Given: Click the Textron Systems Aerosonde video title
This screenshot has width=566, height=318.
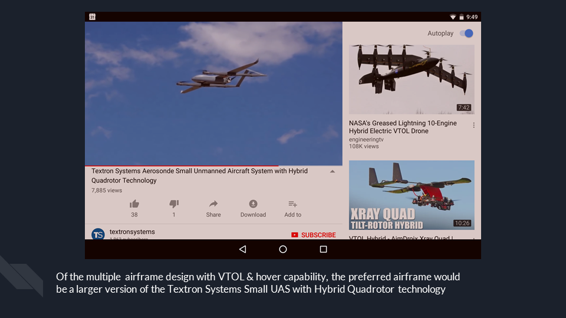Looking at the screenshot, I should tap(199, 175).
